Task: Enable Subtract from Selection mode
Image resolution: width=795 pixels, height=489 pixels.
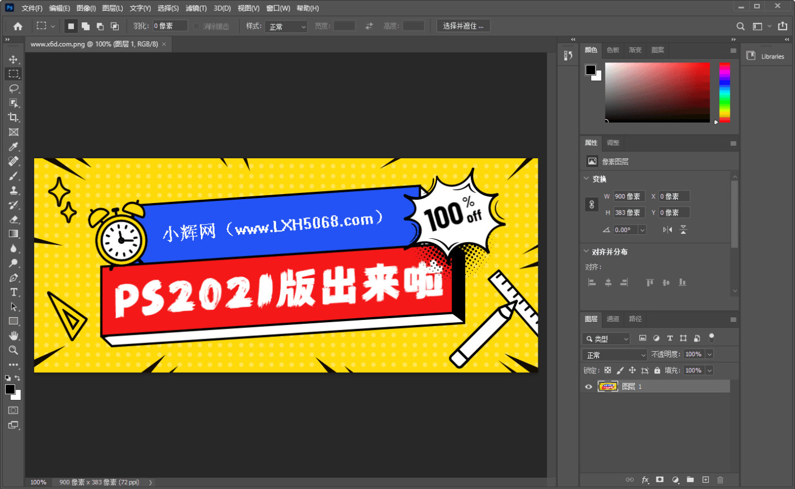Action: point(100,26)
